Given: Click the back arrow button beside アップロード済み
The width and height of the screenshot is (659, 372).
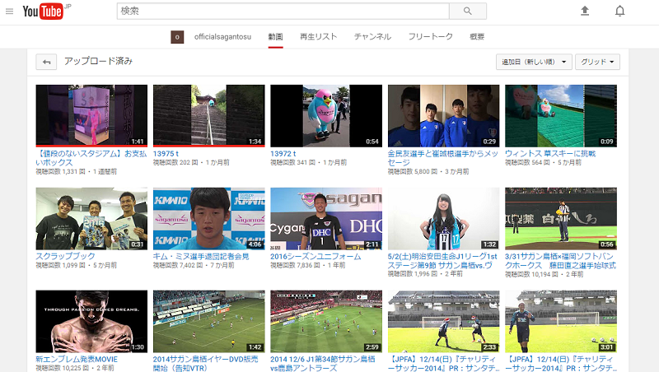Looking at the screenshot, I should click(x=47, y=62).
